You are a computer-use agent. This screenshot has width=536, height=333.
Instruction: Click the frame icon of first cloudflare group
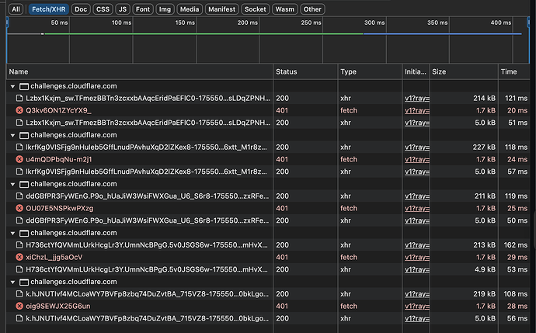(24, 86)
